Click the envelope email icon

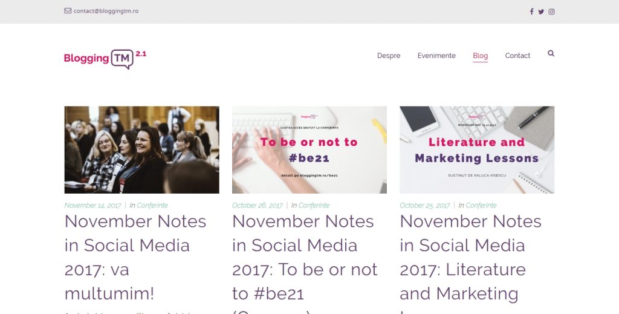(68, 11)
